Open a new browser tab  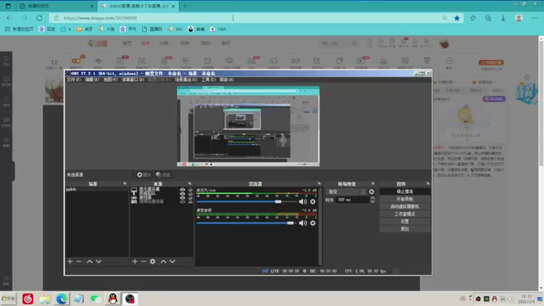pos(184,6)
